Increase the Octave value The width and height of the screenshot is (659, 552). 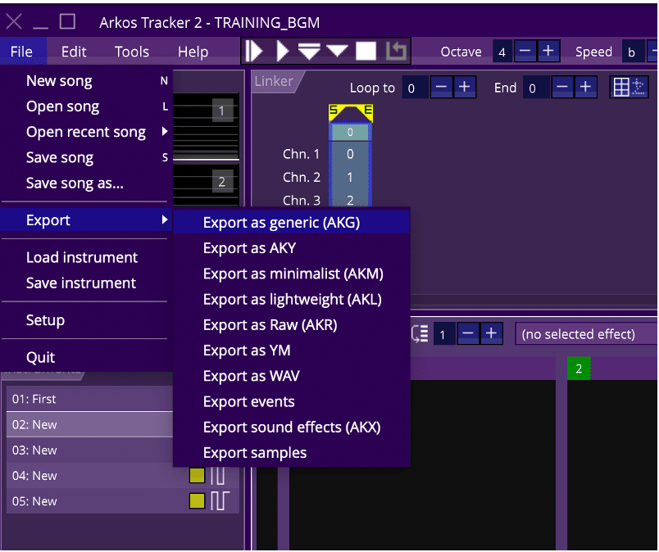click(548, 52)
